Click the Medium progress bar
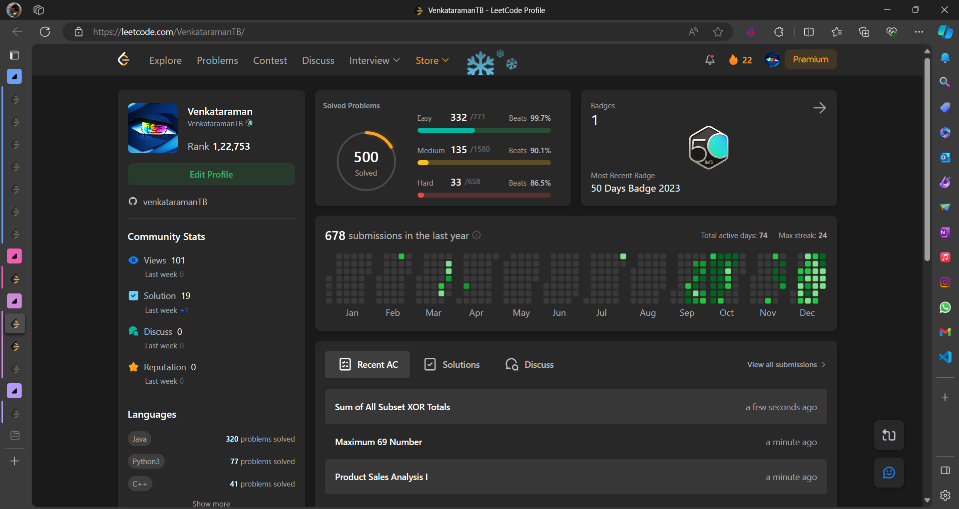959x509 pixels. pos(484,163)
